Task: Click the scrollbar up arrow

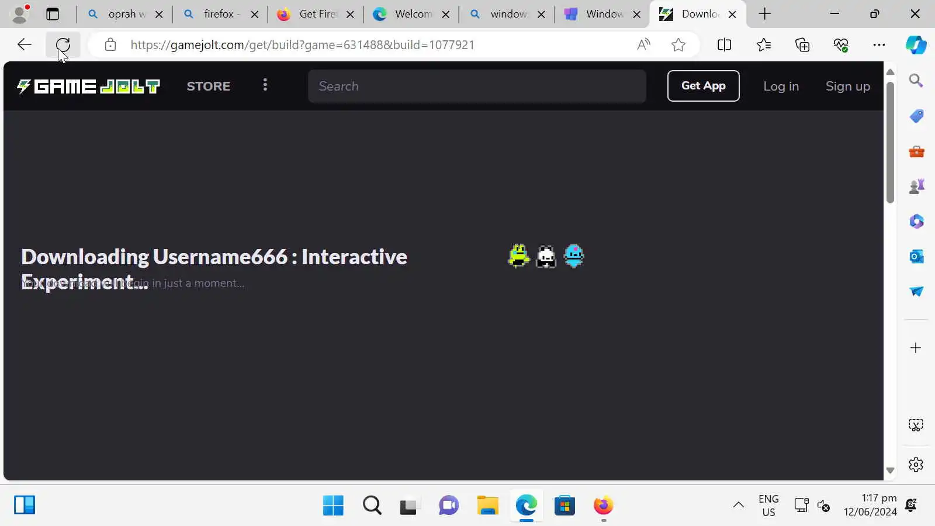Action: (890, 72)
